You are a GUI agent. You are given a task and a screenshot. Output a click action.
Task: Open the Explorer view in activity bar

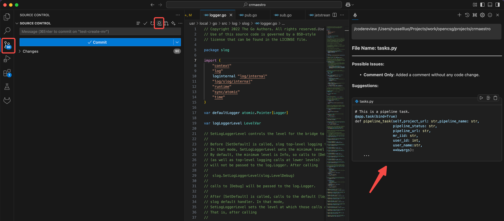pyautogui.click(x=7, y=17)
